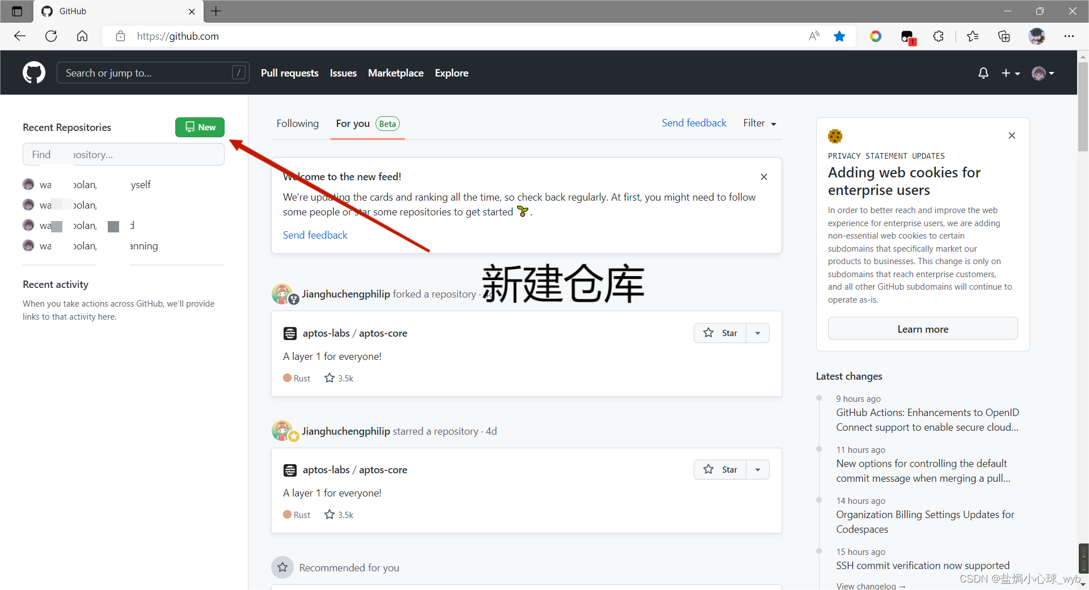Click the Learn more button
The width and height of the screenshot is (1089, 590).
point(923,329)
